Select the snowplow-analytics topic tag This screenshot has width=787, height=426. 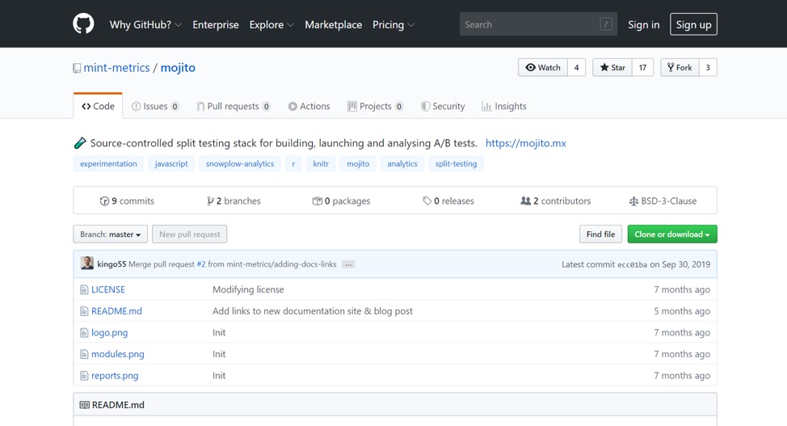(240, 164)
